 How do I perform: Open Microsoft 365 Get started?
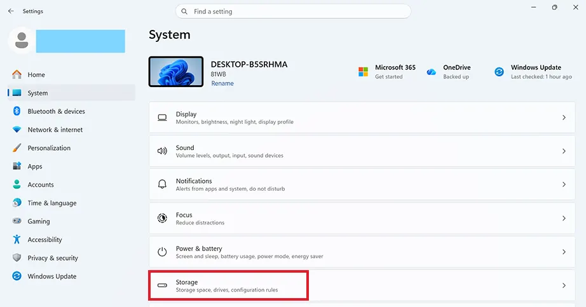tap(387, 71)
